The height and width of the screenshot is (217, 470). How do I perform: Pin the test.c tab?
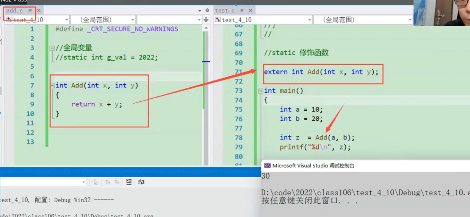[241, 11]
